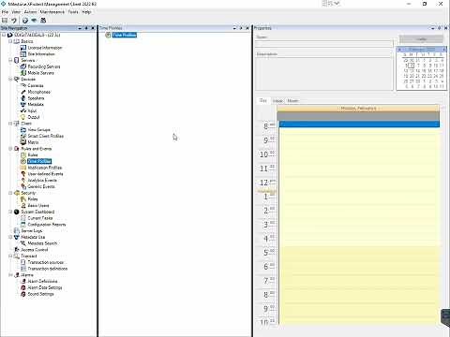Select the Time Profiles root in middle pane

pyautogui.click(x=125, y=35)
